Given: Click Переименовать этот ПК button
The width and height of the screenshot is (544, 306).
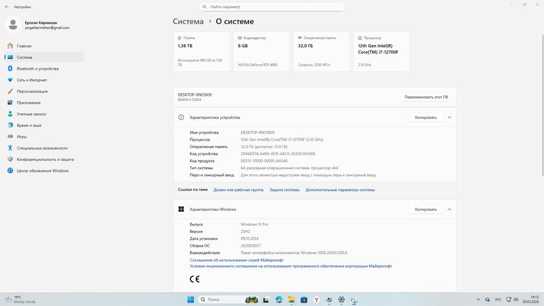Looking at the screenshot, I should coord(426,97).
